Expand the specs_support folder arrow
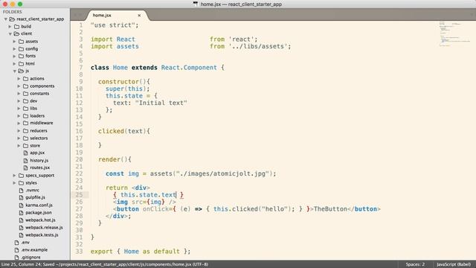Screen dimensions: 476x268 point(14,176)
